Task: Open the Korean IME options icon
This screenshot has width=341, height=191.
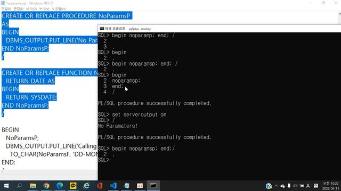Action: click(x=316, y=186)
